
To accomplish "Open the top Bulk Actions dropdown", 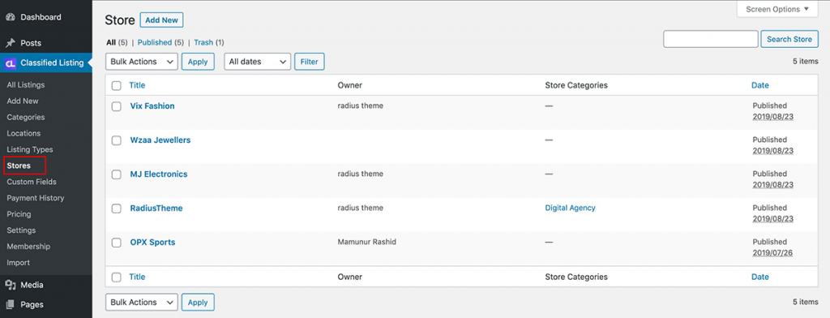I will coord(142,62).
